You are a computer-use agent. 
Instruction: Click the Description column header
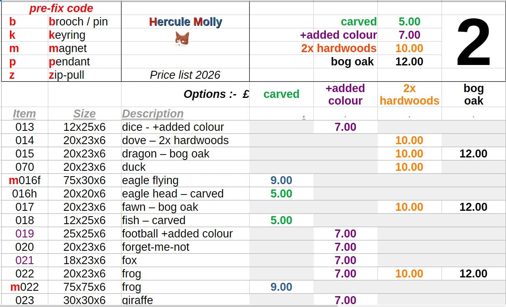tap(153, 114)
